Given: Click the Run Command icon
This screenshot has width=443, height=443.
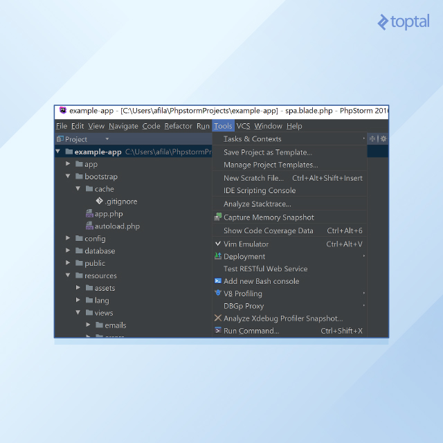Looking at the screenshot, I should pyautogui.click(x=218, y=330).
